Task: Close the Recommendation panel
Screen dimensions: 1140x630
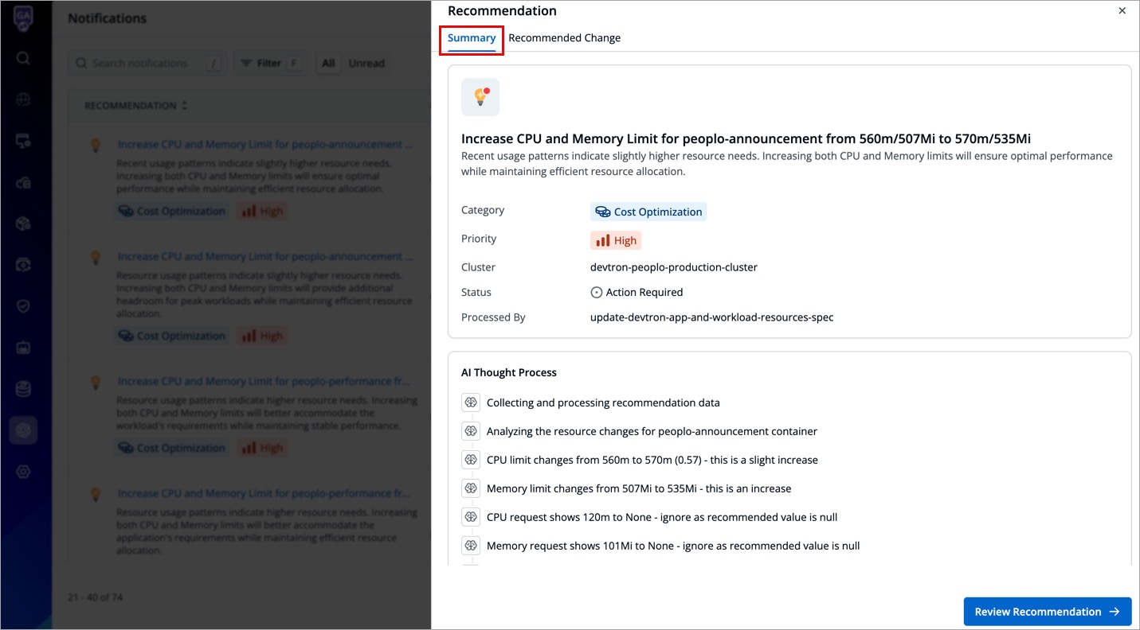Action: click(x=1122, y=11)
